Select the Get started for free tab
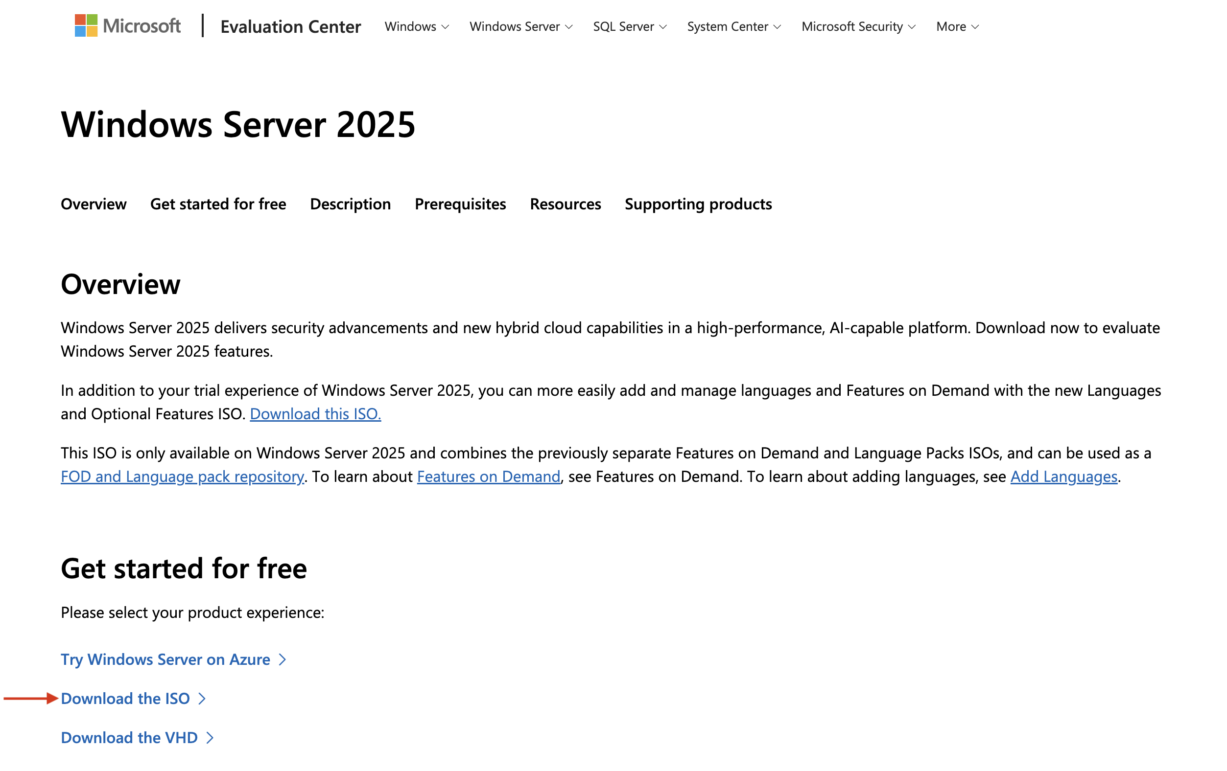Image resolution: width=1227 pixels, height=771 pixels. (x=218, y=204)
